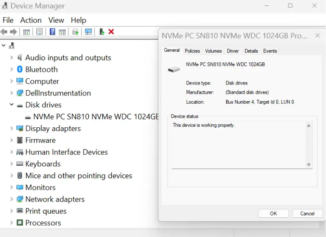Image resolution: width=326 pixels, height=237 pixels.
Task: Select the Processors category
Action: [43, 223]
